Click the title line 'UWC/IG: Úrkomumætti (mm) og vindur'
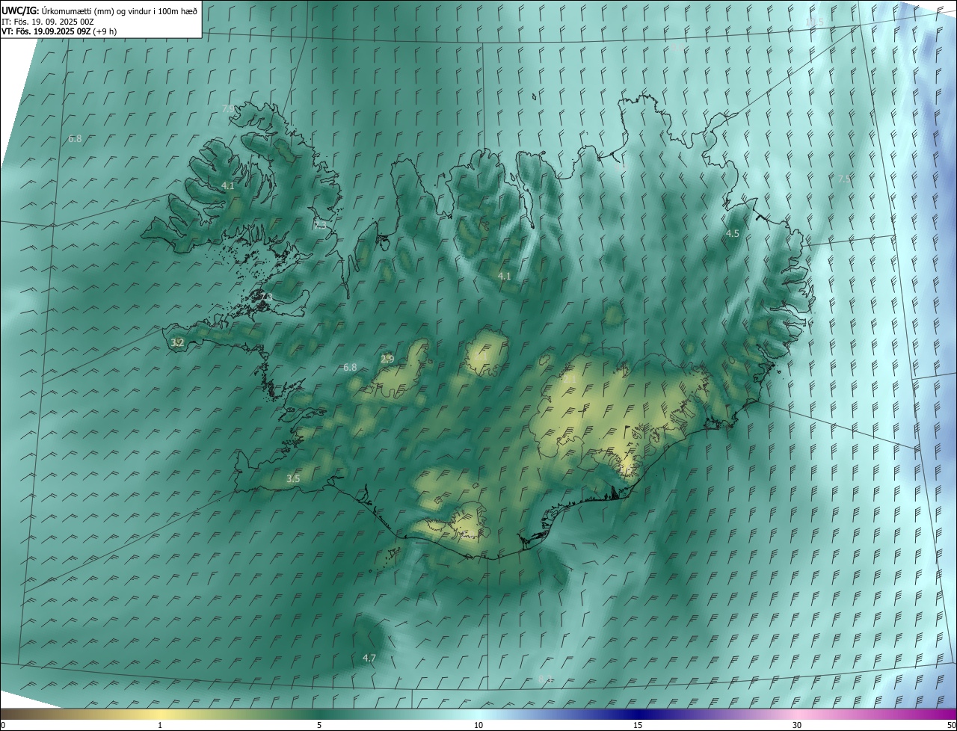The image size is (957, 731). tap(99, 10)
